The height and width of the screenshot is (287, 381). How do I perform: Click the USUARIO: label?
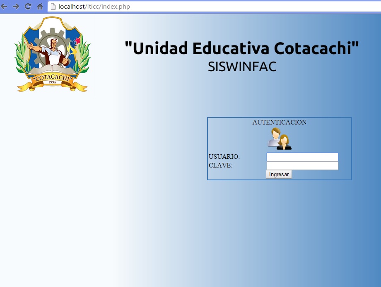pyautogui.click(x=224, y=157)
